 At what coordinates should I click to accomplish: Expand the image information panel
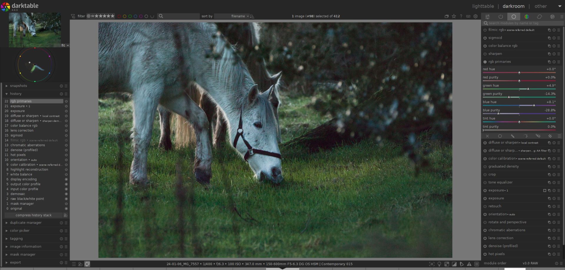coord(6,247)
